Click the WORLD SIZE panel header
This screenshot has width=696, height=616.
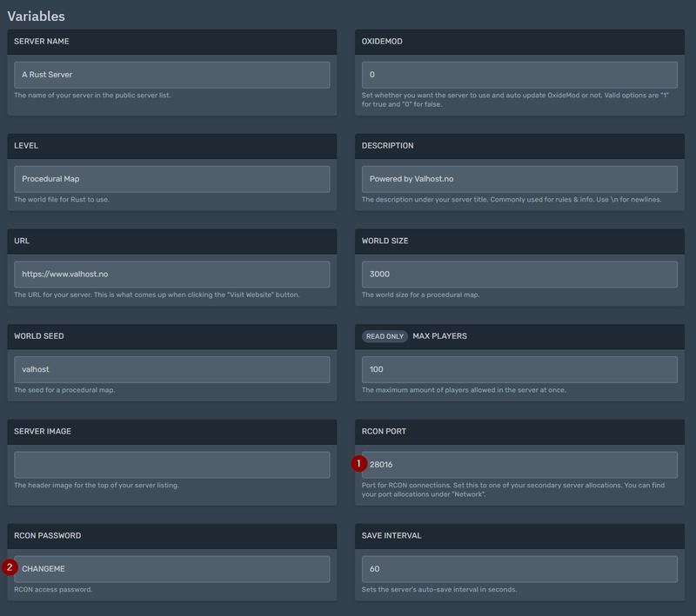tap(519, 241)
